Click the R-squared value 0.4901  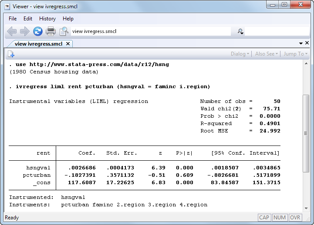tap(270, 124)
